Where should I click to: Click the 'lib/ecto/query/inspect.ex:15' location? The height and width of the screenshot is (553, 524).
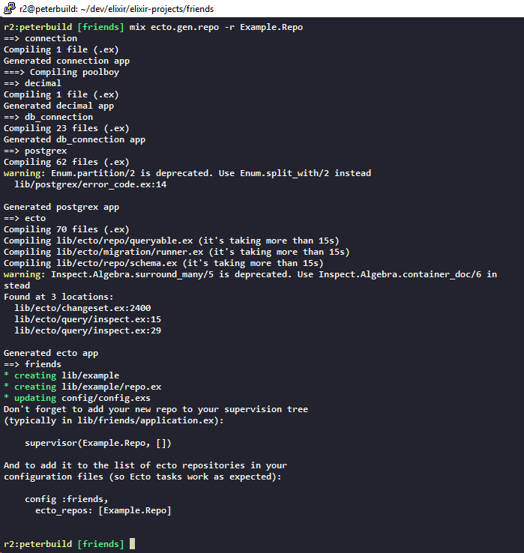coord(88,319)
